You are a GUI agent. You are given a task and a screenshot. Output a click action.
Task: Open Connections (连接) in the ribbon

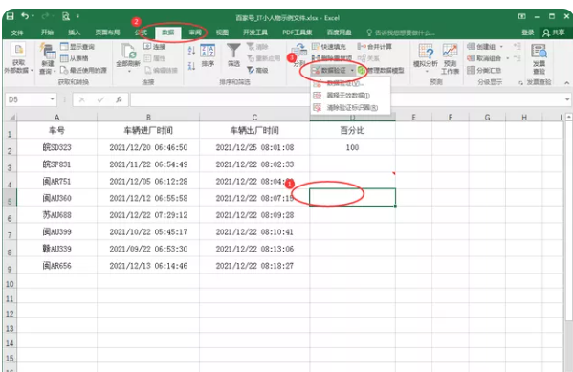155,47
